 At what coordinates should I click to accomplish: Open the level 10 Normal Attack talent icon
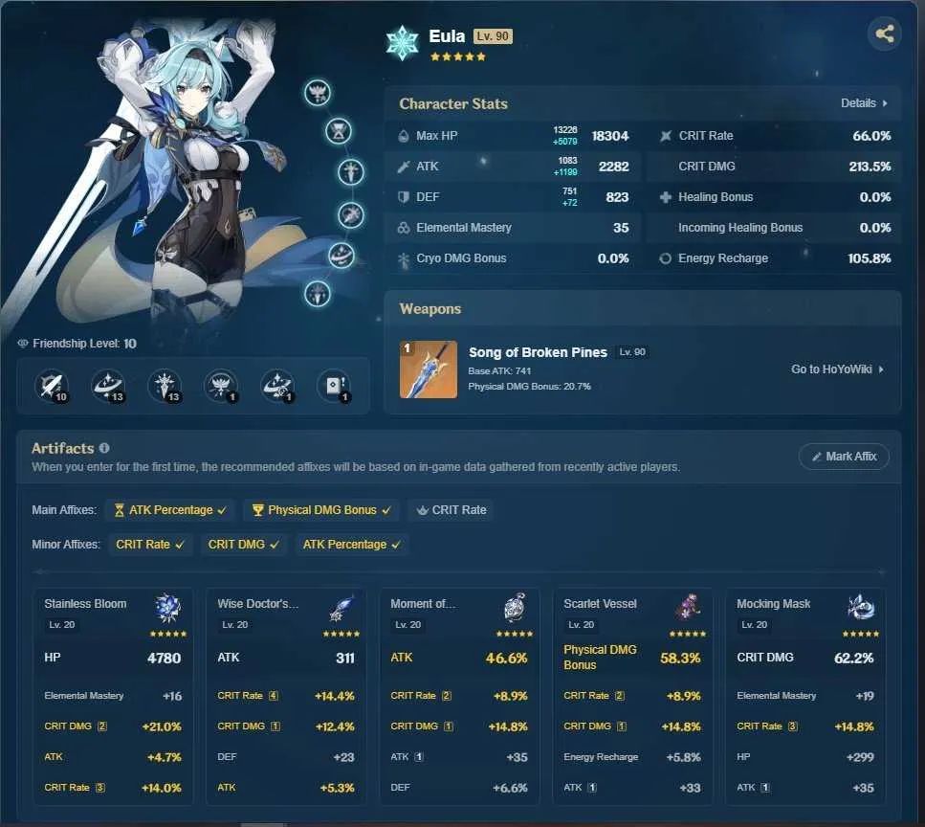(52, 386)
